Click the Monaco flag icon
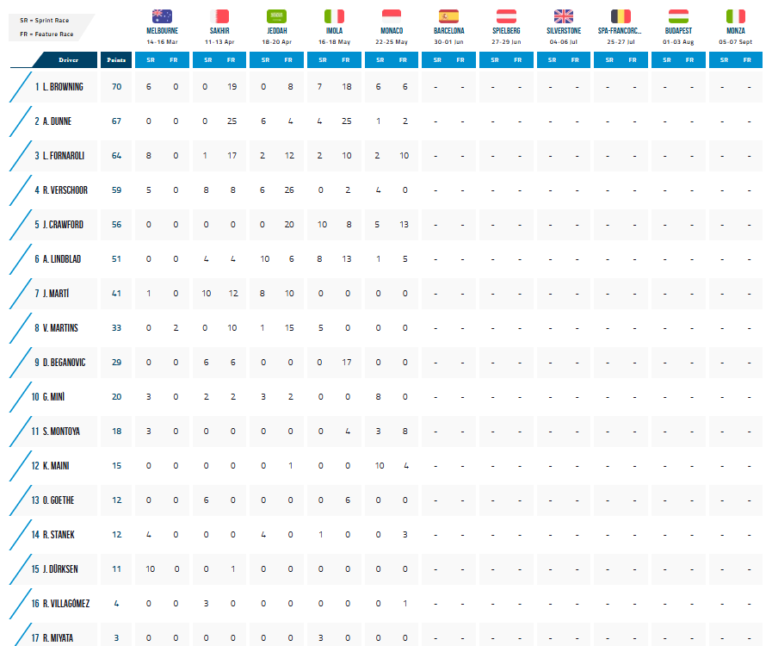This screenshot has height=646, width=772. [391, 16]
